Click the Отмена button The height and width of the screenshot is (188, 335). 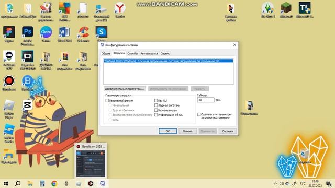coord(187,131)
